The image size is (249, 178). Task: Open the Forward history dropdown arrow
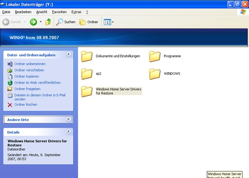point(40,22)
